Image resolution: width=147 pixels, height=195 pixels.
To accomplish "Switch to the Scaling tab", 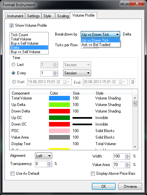I will pyautogui.click(x=63, y=16).
